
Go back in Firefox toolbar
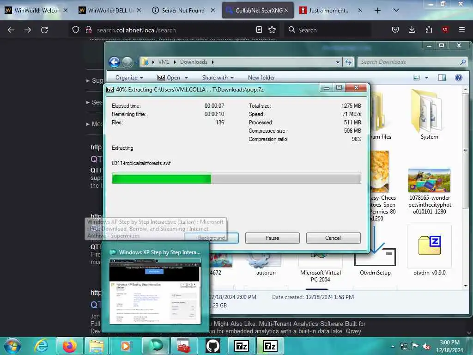coord(11,30)
